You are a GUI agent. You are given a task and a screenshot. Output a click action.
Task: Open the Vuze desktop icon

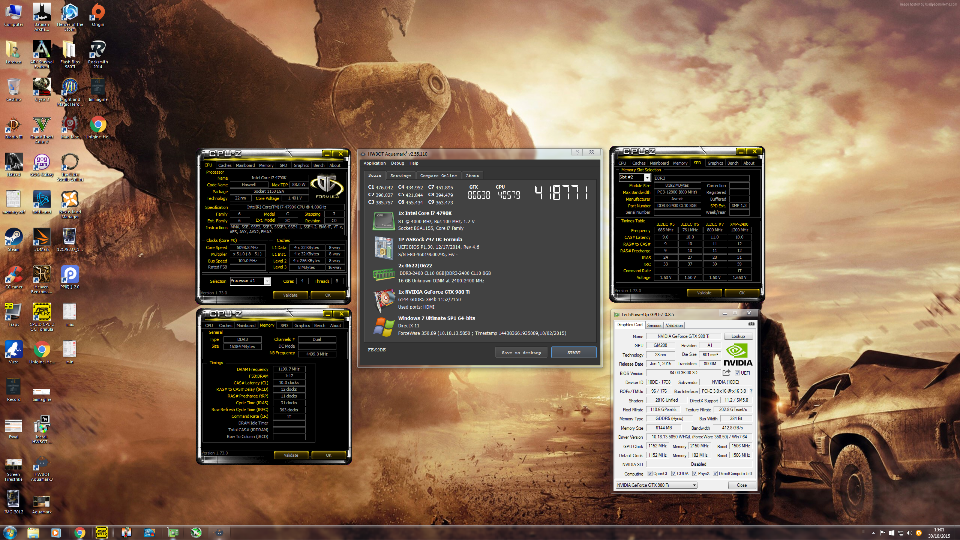pos(13,352)
